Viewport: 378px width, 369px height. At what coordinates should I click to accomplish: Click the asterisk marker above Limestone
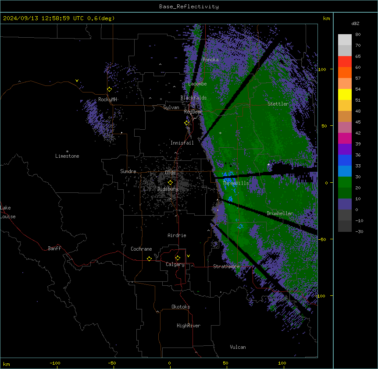pos(67,152)
